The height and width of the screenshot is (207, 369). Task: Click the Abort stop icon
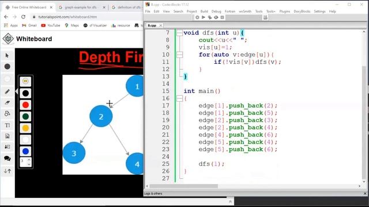[x=222, y=17]
